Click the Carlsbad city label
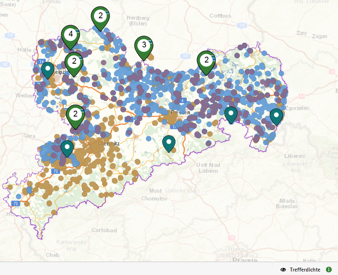Screen dimensions: 338x275 (x=104, y=229)
